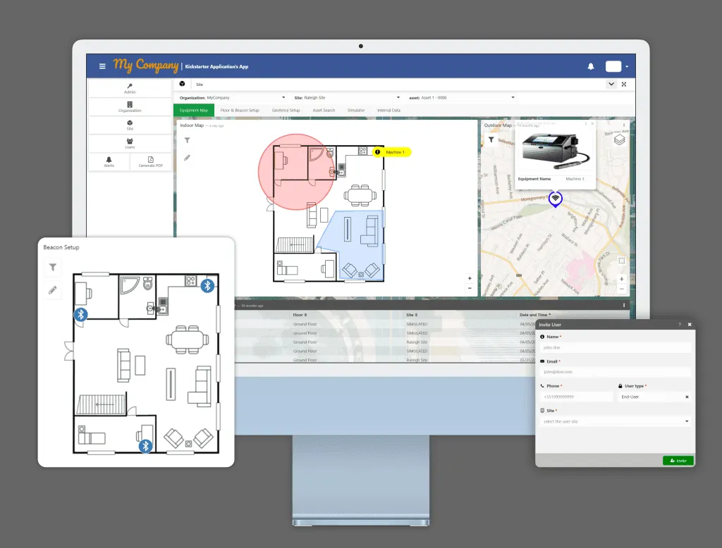Click the notifications bell icon
Image resolution: width=722 pixels, height=548 pixels.
point(591,66)
